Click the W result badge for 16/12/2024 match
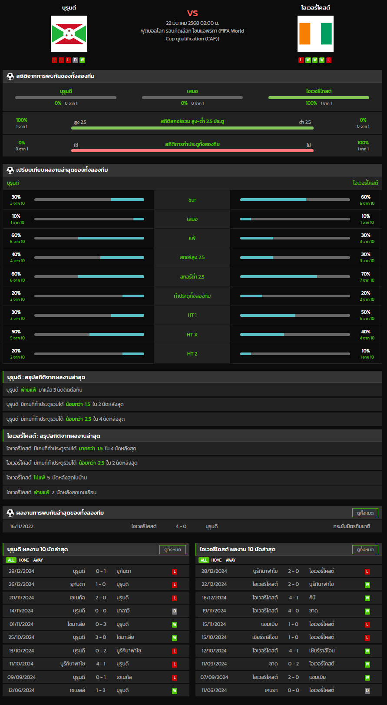This screenshot has width=387, height=705. pos(367,598)
